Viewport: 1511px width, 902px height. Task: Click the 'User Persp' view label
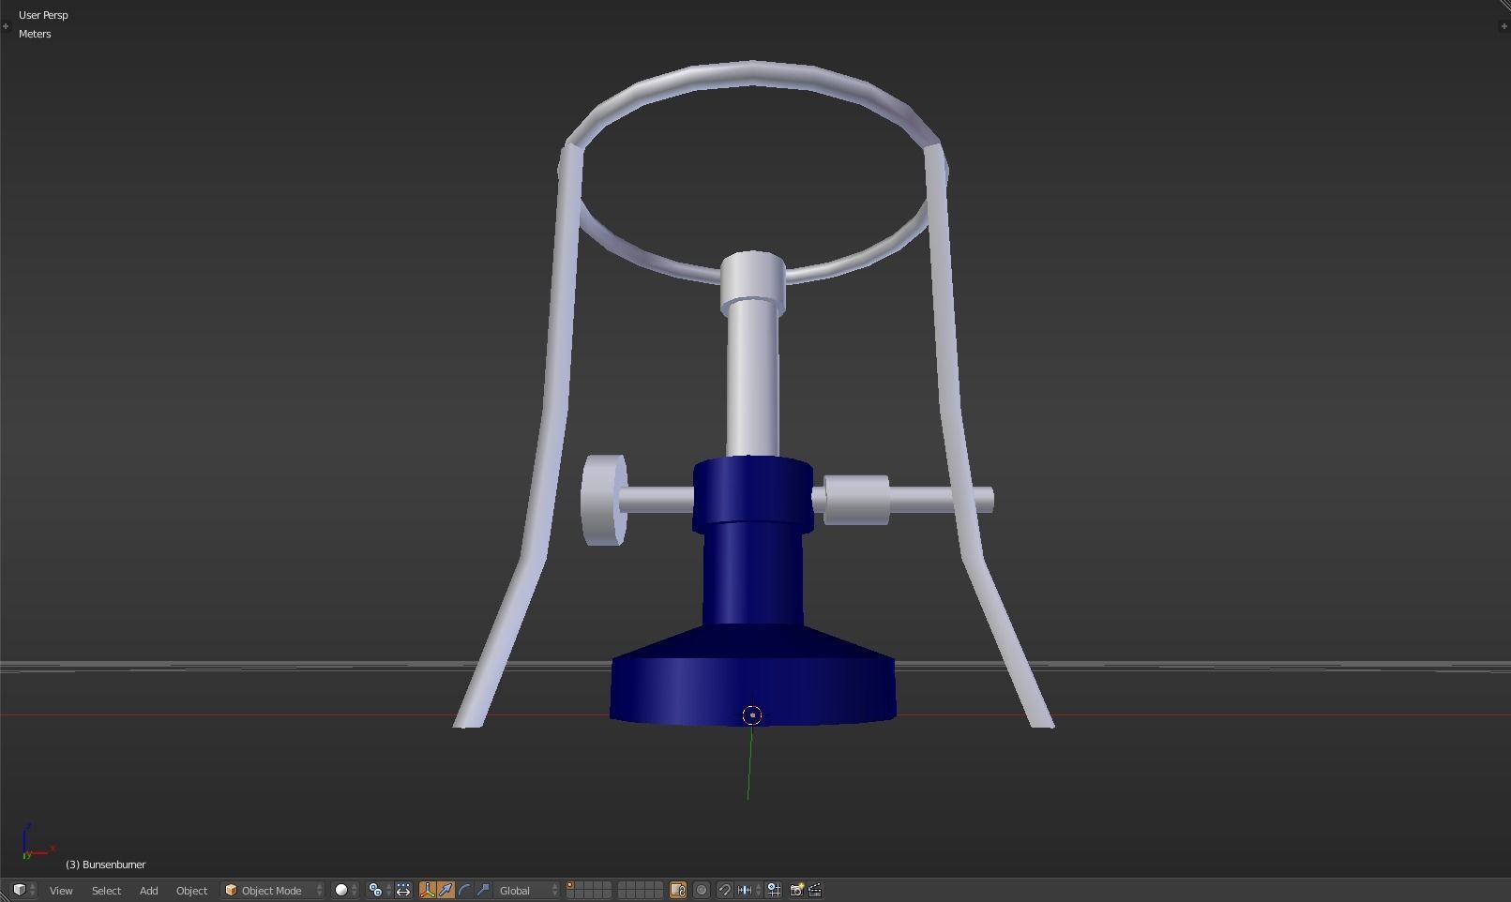click(43, 15)
